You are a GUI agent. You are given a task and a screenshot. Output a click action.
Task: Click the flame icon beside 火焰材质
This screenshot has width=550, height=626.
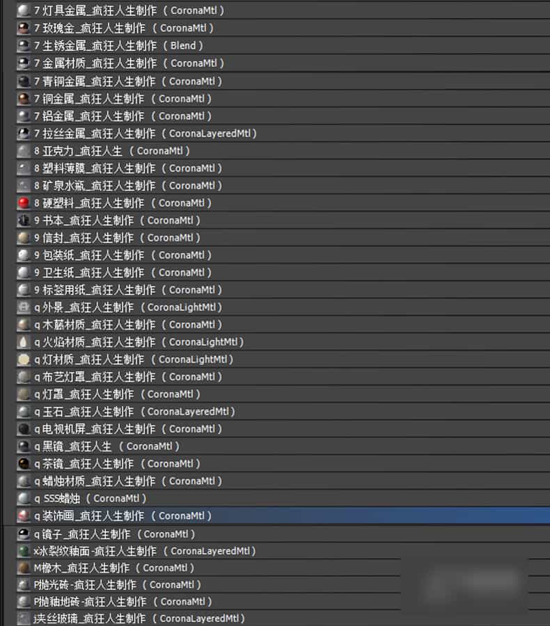pyautogui.click(x=24, y=342)
